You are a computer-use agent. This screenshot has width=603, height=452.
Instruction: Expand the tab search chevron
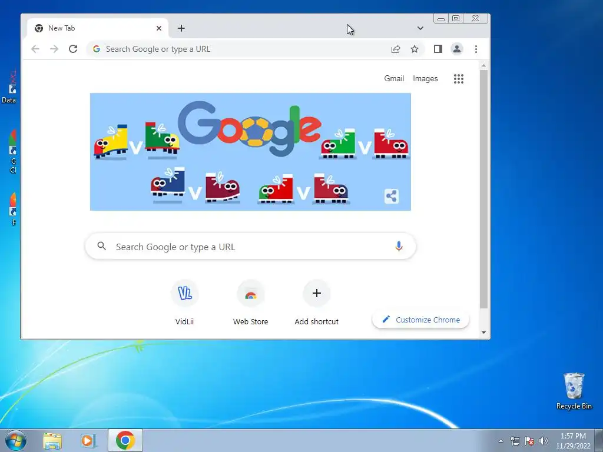point(420,28)
